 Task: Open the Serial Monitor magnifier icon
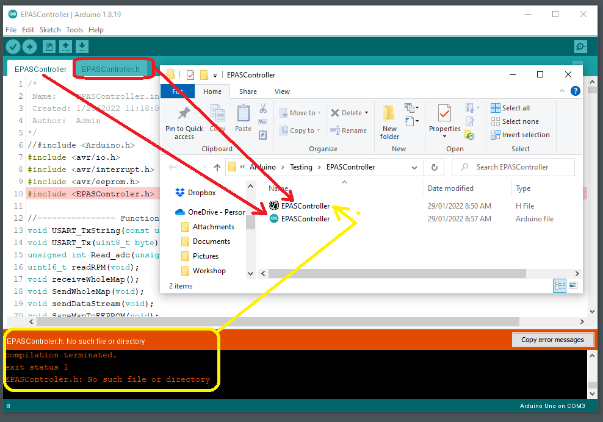[580, 46]
